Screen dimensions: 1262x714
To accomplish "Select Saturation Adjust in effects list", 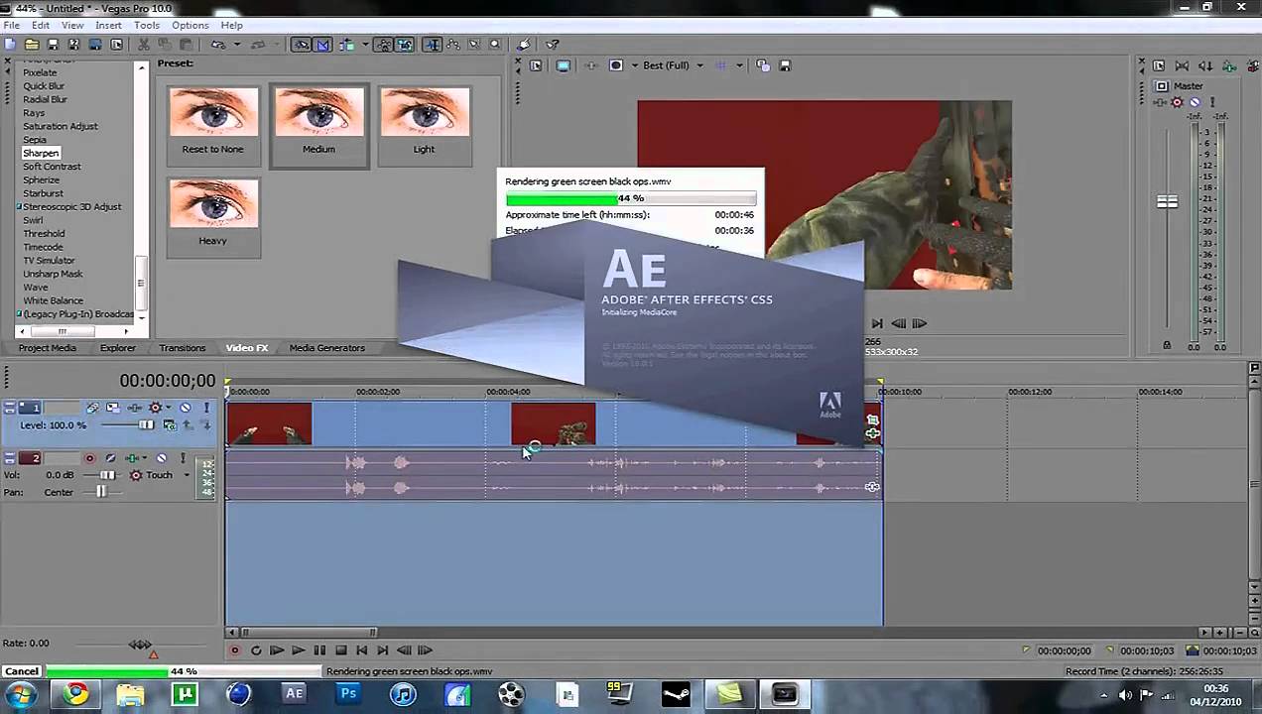I will click(x=61, y=126).
